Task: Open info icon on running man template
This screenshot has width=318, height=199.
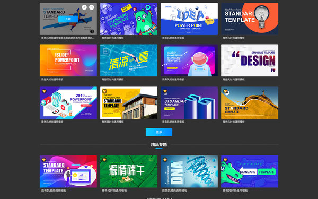Action: [92, 31]
